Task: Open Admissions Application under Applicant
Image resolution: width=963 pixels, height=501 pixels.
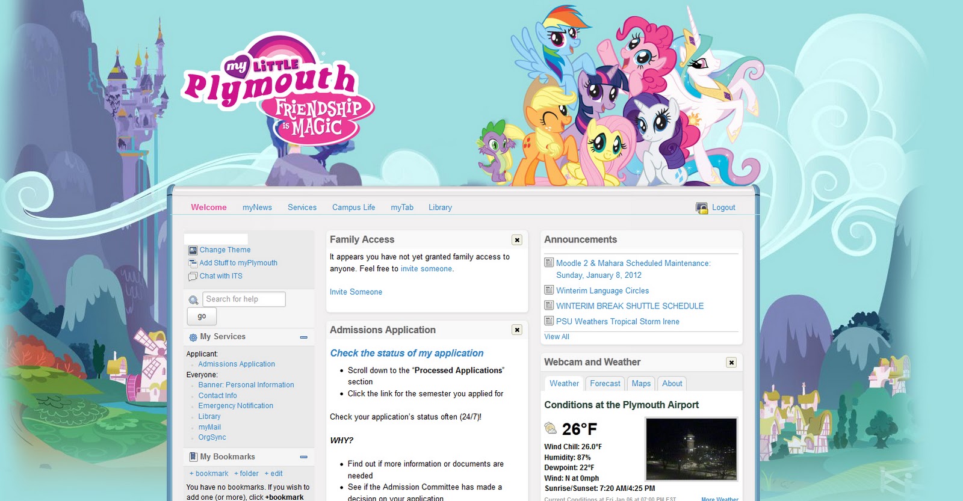Action: coord(237,364)
